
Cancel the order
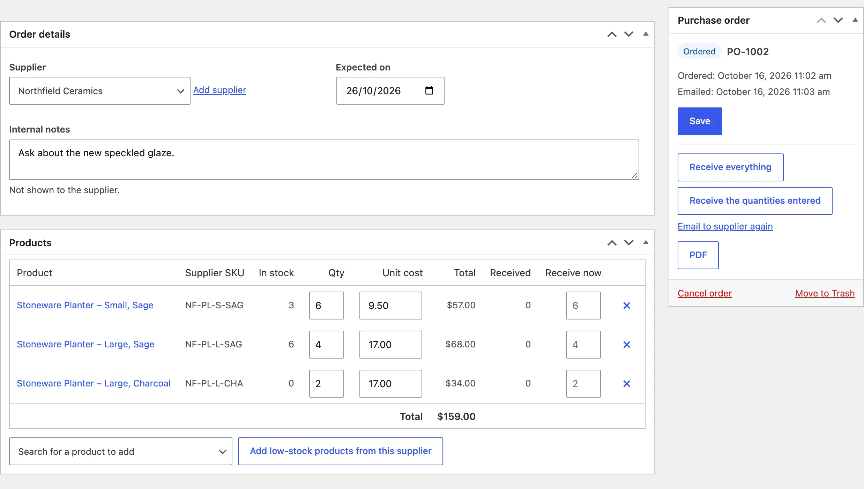coord(705,293)
